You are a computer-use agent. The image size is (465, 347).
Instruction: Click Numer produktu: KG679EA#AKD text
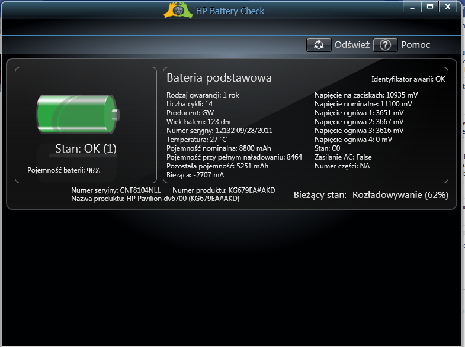223,190
